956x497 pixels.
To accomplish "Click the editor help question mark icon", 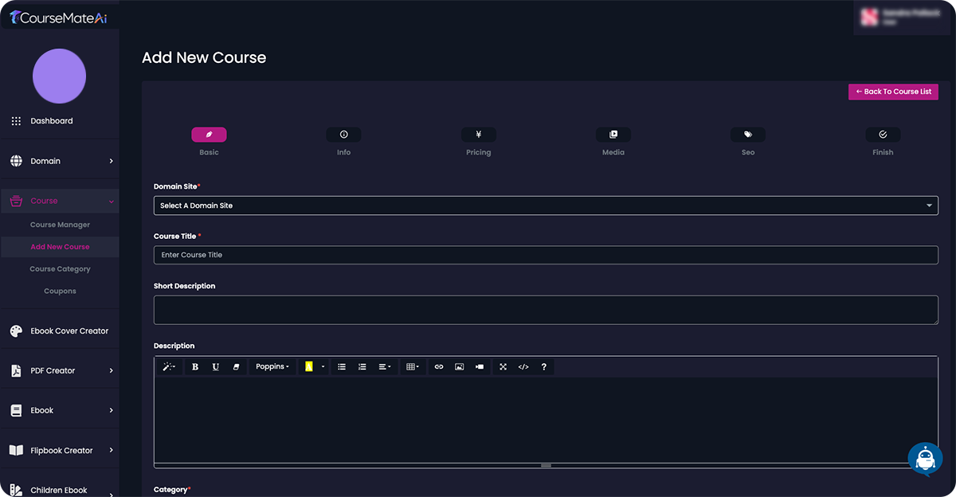I will click(x=543, y=366).
